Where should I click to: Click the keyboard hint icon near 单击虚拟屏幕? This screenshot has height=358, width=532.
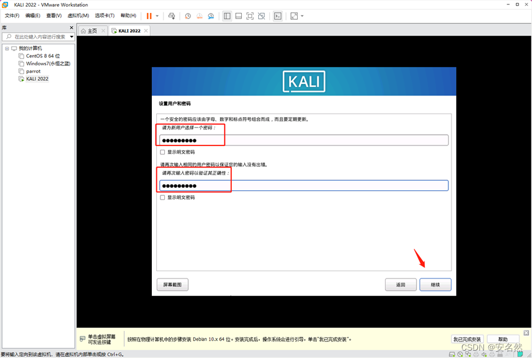[x=82, y=339]
